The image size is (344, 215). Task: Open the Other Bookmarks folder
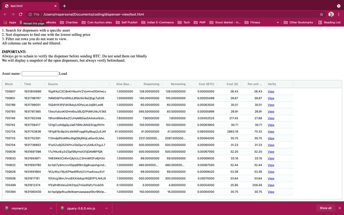[298, 23]
